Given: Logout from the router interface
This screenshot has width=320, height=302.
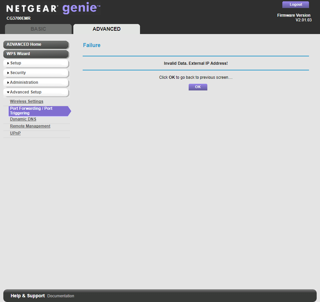Looking at the screenshot, I should pyautogui.click(x=295, y=4).
